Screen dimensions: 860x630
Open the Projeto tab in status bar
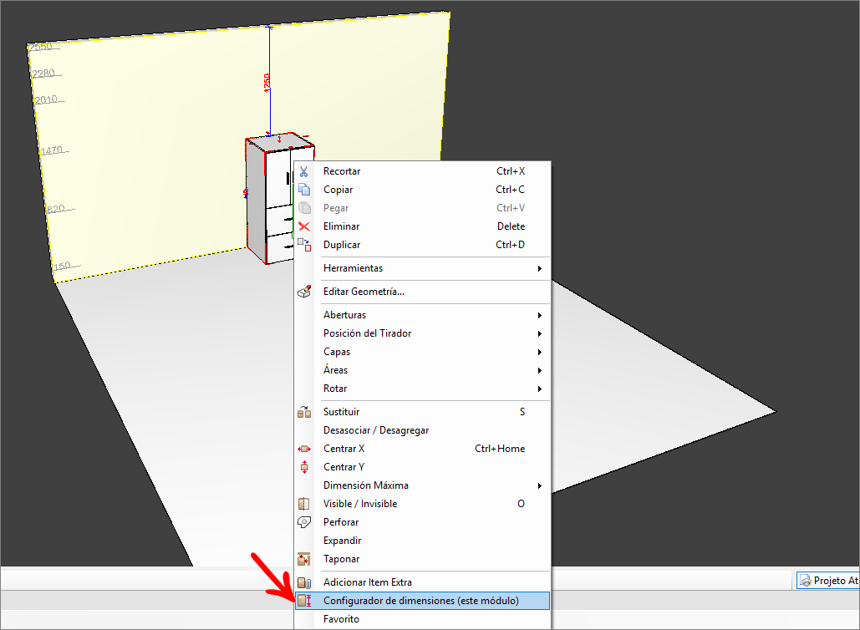click(x=828, y=580)
